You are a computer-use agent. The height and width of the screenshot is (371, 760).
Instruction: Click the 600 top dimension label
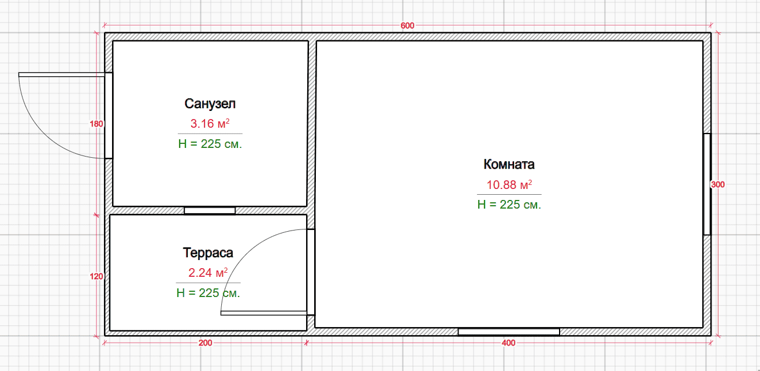[x=408, y=26]
